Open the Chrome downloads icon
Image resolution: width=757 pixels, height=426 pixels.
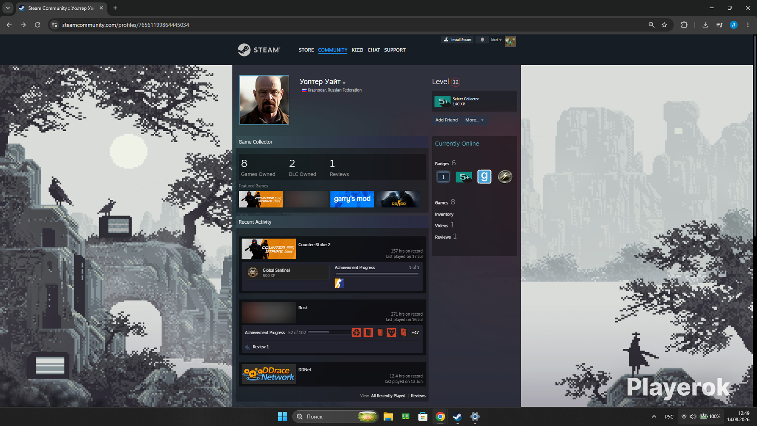[705, 25]
